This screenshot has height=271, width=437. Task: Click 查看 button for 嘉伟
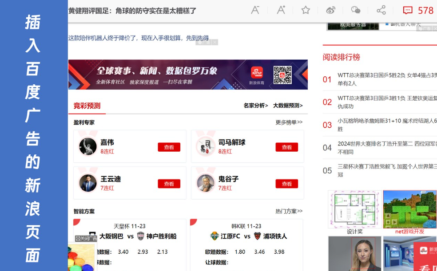pos(169,147)
